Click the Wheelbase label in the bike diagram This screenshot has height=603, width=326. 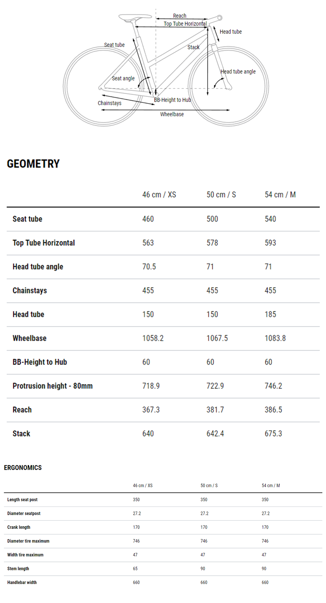tap(172, 114)
